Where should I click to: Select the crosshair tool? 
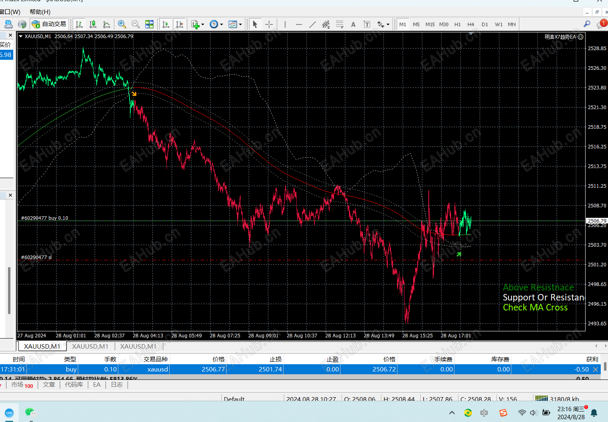pyautogui.click(x=269, y=24)
